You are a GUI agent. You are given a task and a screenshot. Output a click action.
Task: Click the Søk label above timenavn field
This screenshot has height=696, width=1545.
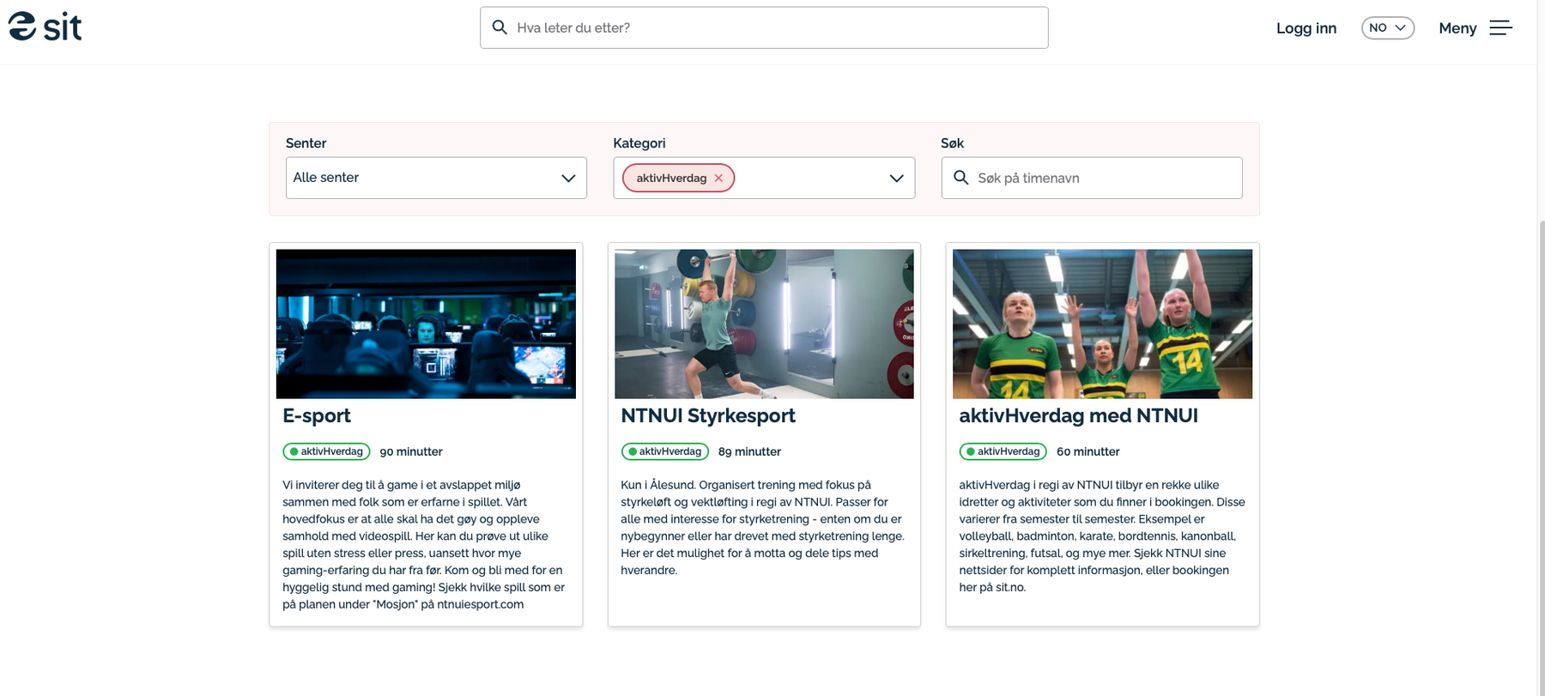[x=952, y=143]
